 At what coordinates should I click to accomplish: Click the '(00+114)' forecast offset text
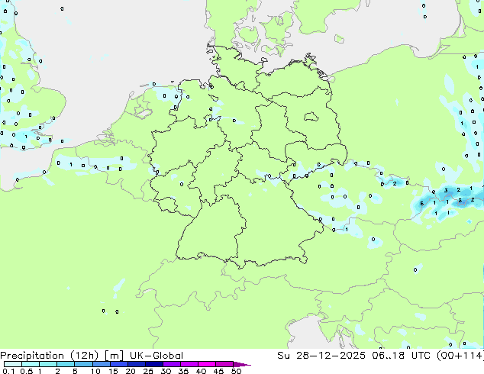coord(460,356)
